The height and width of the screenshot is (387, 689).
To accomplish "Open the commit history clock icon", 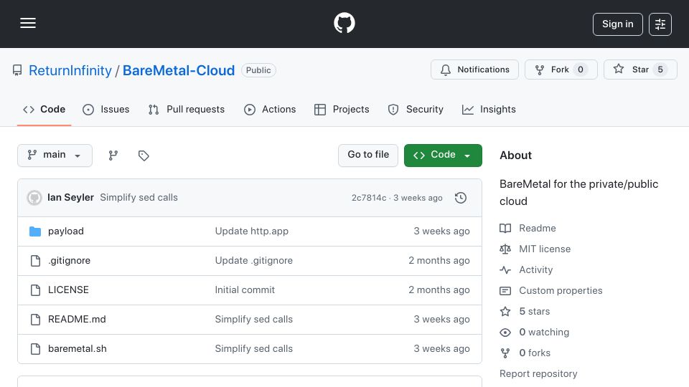I will tap(461, 198).
